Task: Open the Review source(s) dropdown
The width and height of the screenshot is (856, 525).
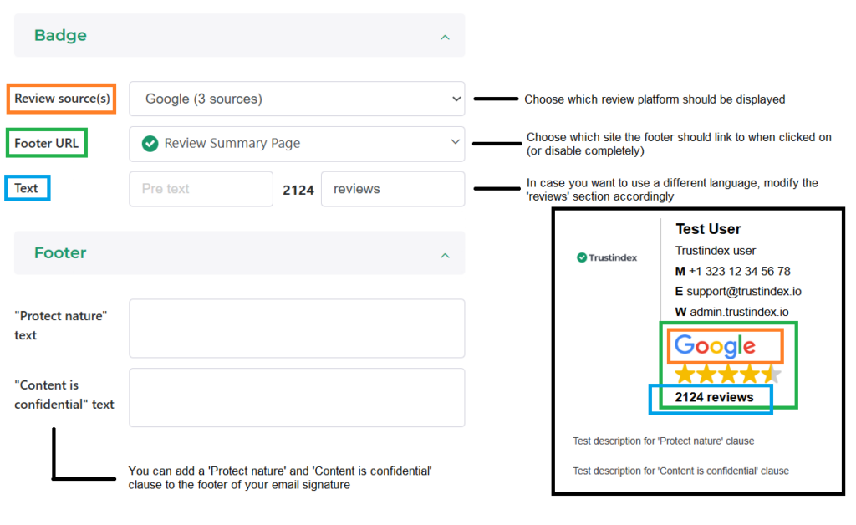Action: pos(297,99)
